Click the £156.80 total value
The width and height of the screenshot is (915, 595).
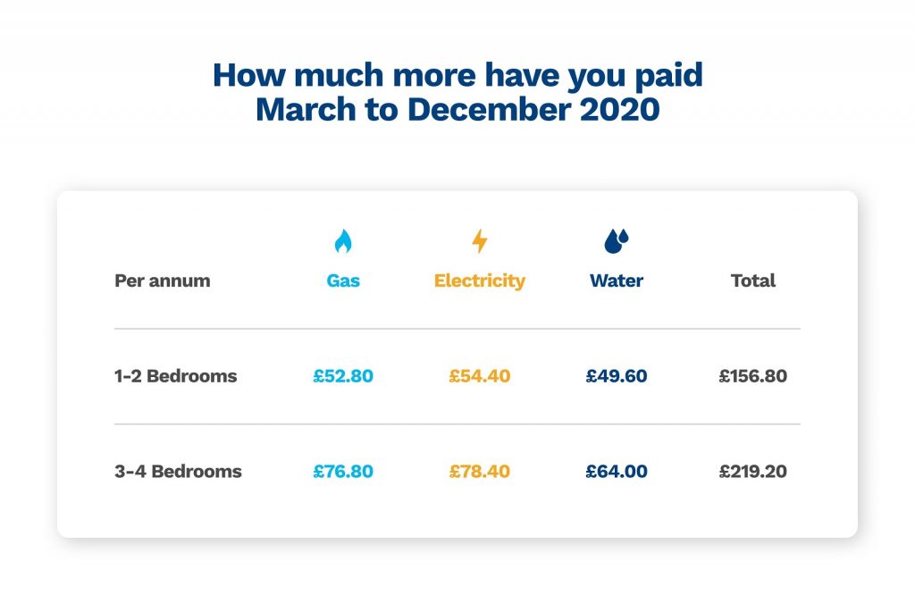tap(752, 375)
